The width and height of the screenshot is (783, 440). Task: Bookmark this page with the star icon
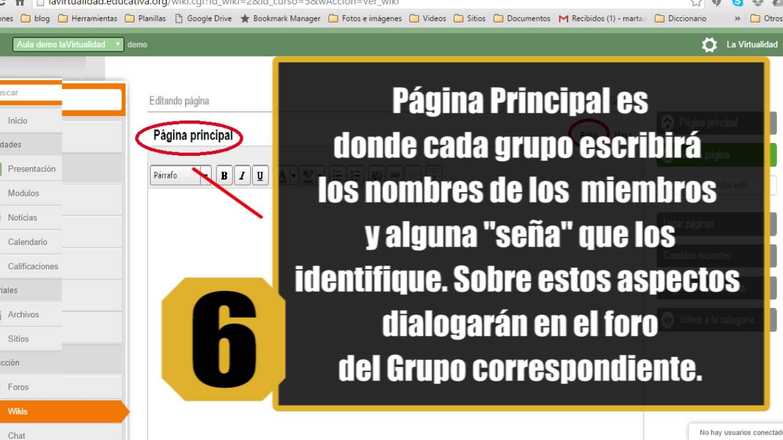point(696,2)
